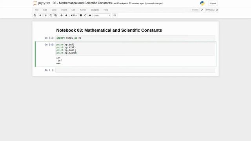
Task: Open the Help menu
Action: pyautogui.click(x=106, y=10)
